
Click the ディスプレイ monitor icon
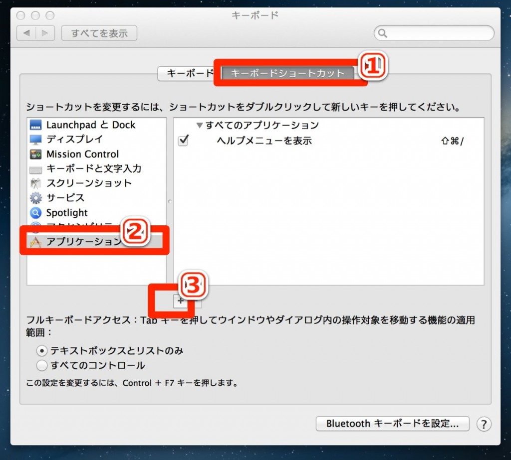coord(36,140)
